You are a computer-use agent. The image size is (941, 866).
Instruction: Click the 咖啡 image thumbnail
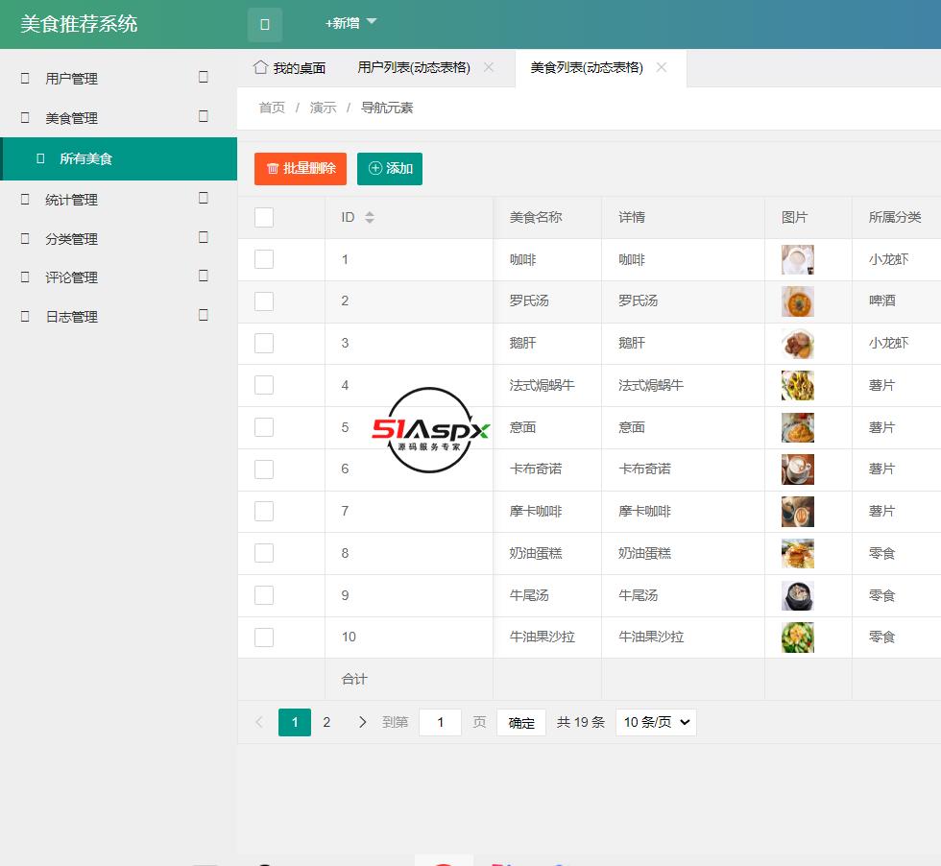(x=797, y=259)
